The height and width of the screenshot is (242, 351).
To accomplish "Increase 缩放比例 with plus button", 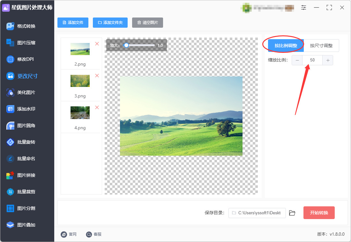I will 328,60.
